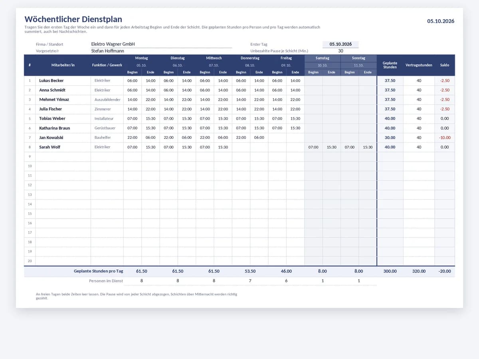Select Lukas Becker's Saldo -2.50
The height and width of the screenshot is (359, 479).
click(445, 81)
